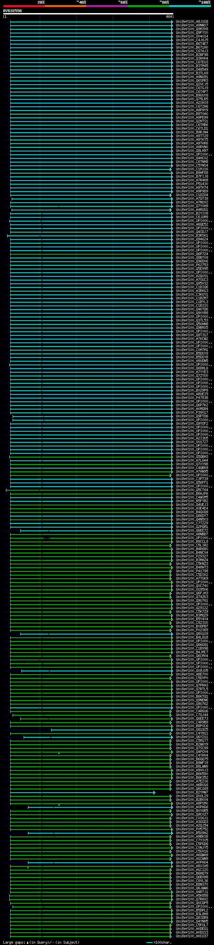Select the UniRef100_A0CU37 label
The image size is (214, 945).
coord(192,937)
